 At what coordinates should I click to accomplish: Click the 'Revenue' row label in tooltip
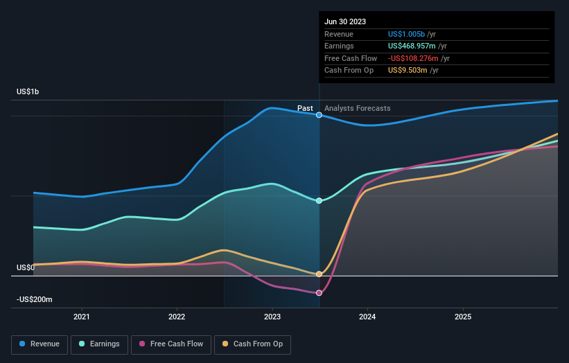[339, 34]
